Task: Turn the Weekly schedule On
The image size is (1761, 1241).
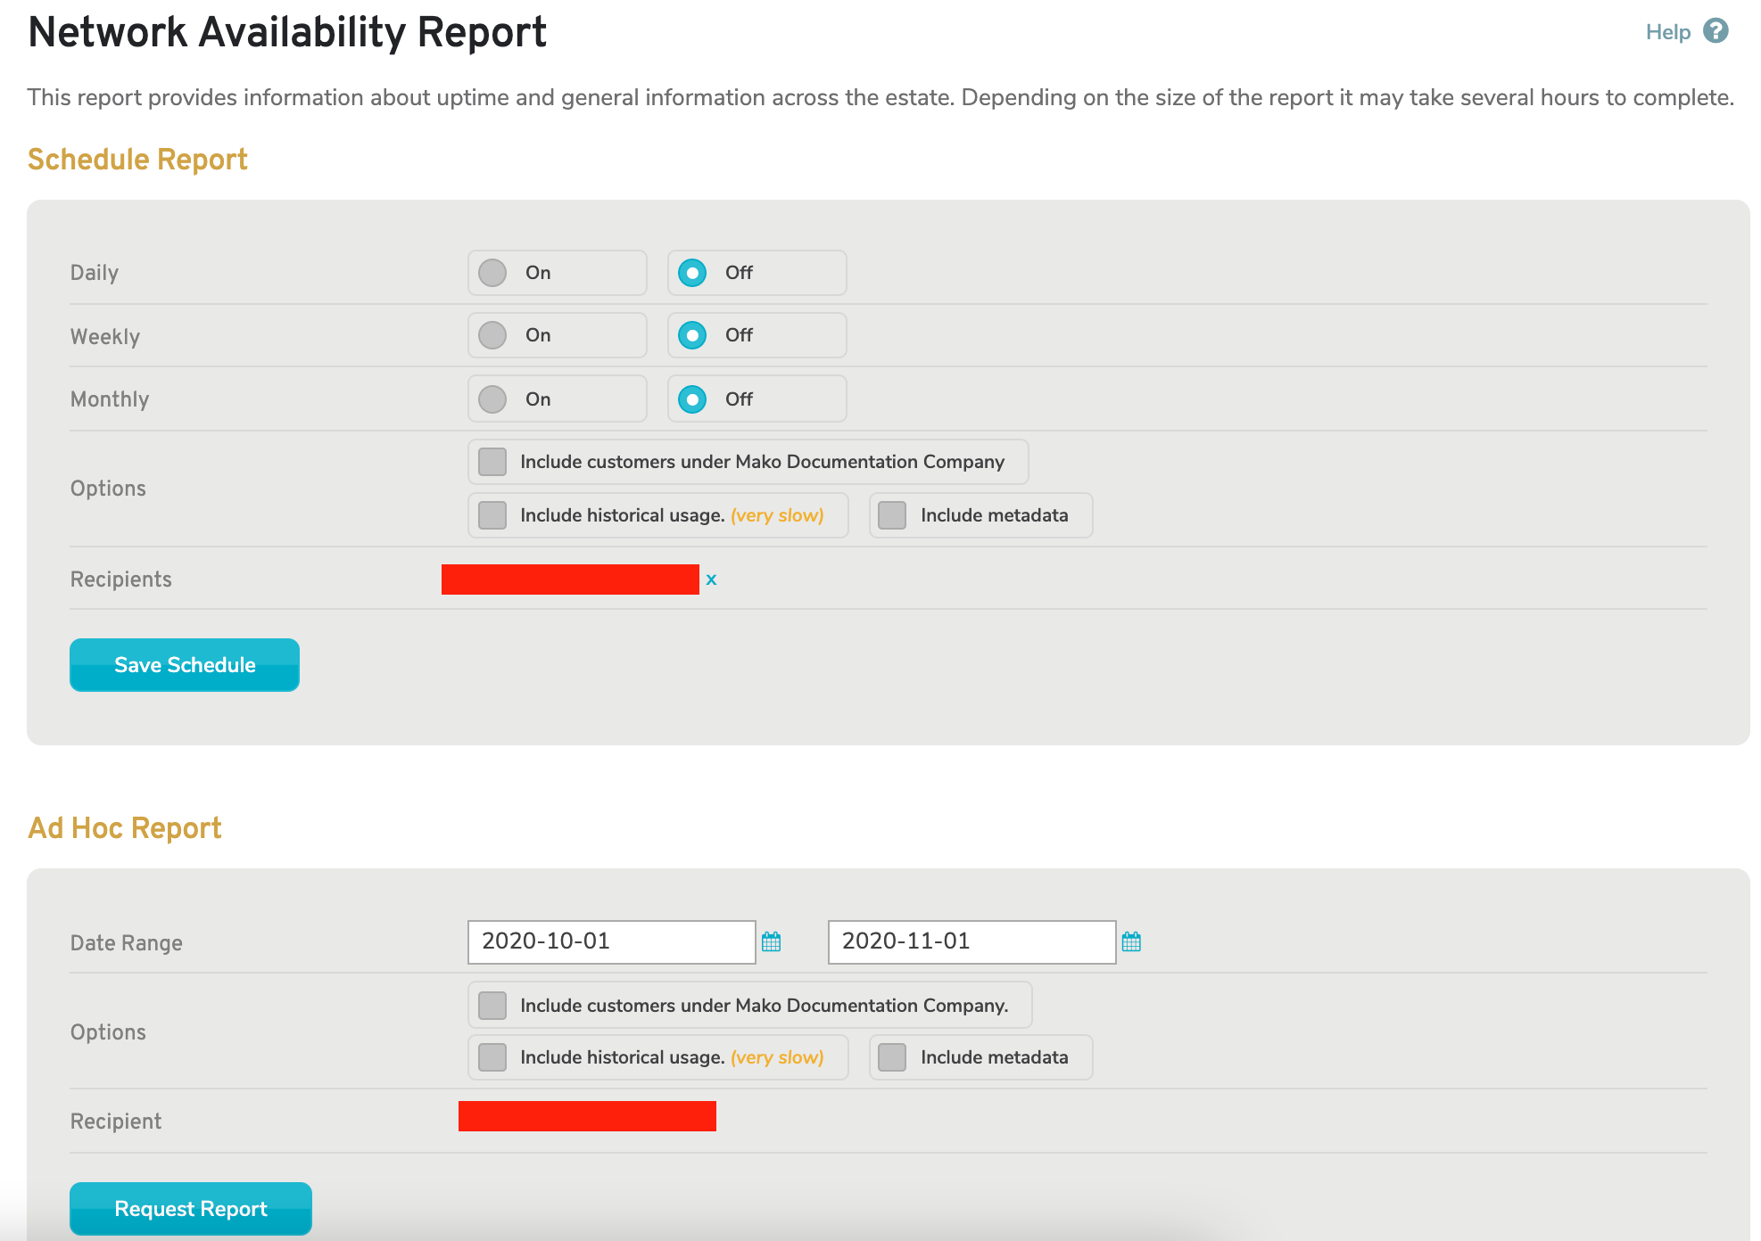Action: [x=492, y=335]
